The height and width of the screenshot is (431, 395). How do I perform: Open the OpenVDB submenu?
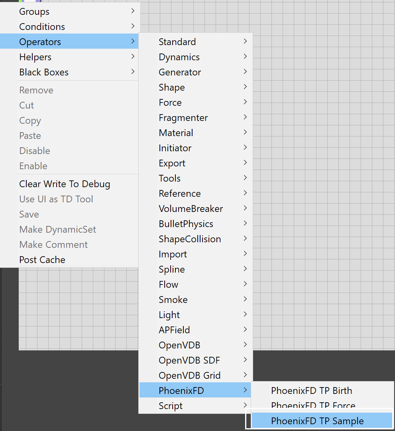(x=195, y=345)
